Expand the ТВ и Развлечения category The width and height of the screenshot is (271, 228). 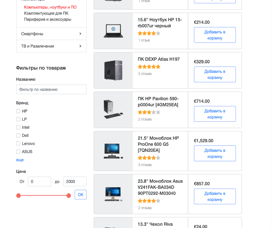(x=51, y=46)
